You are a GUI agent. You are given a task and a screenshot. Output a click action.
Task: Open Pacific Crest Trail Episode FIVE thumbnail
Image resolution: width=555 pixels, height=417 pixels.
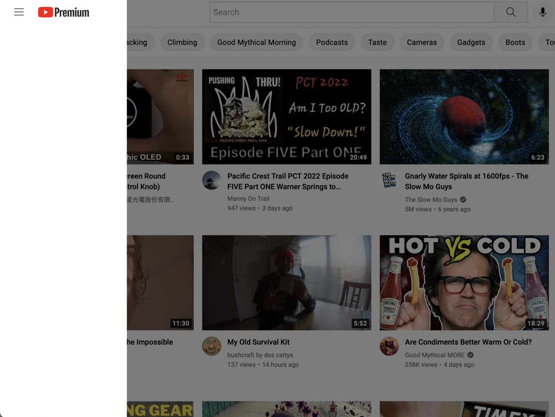(x=287, y=117)
